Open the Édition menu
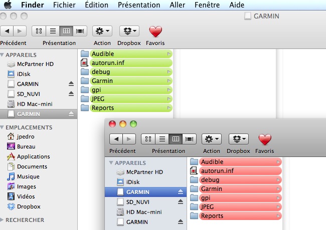The image size is (326, 230). (96, 5)
